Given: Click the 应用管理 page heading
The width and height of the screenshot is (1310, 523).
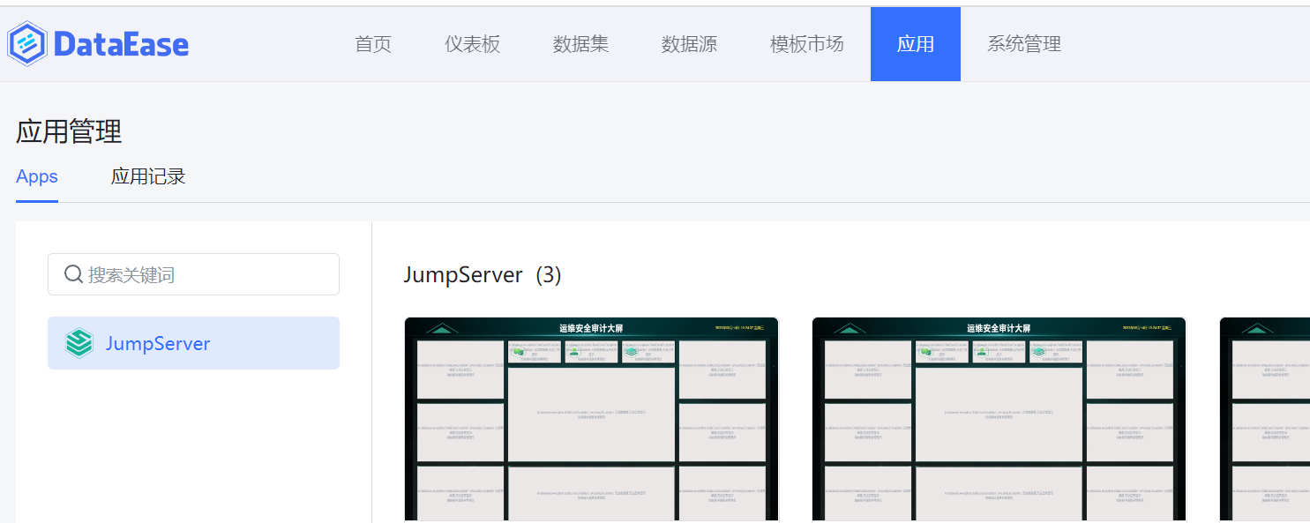Looking at the screenshot, I should [x=70, y=131].
